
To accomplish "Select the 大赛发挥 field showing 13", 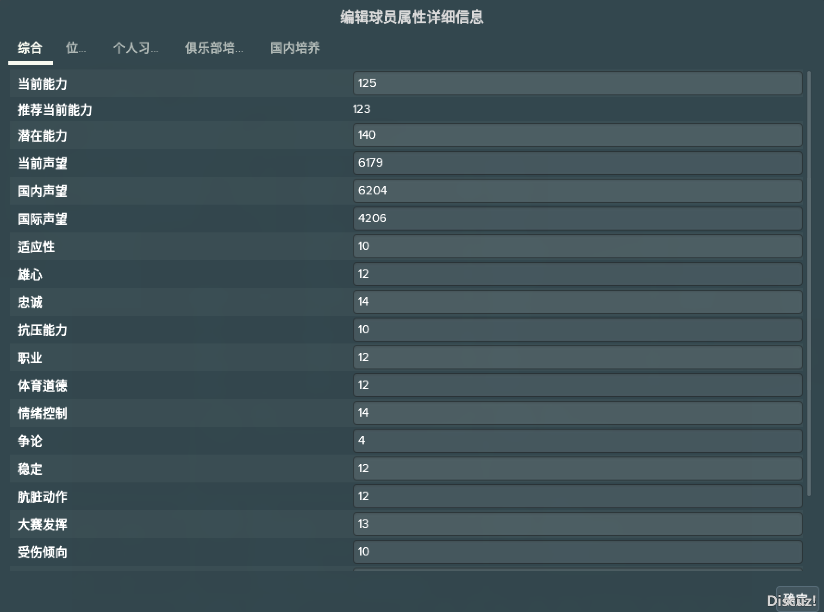I will pyautogui.click(x=577, y=524).
